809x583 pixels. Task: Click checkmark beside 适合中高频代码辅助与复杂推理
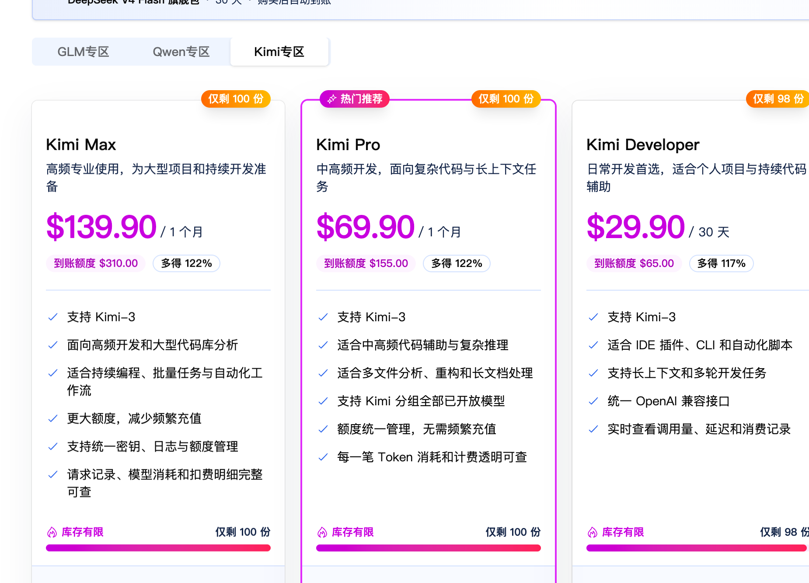pos(323,345)
